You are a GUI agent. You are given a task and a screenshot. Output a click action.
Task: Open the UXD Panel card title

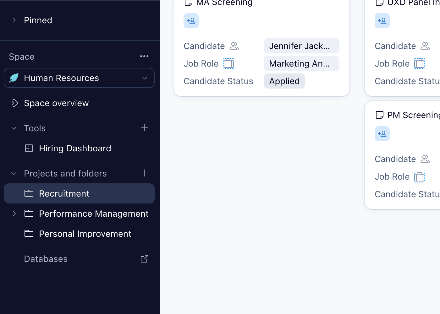pyautogui.click(x=414, y=3)
